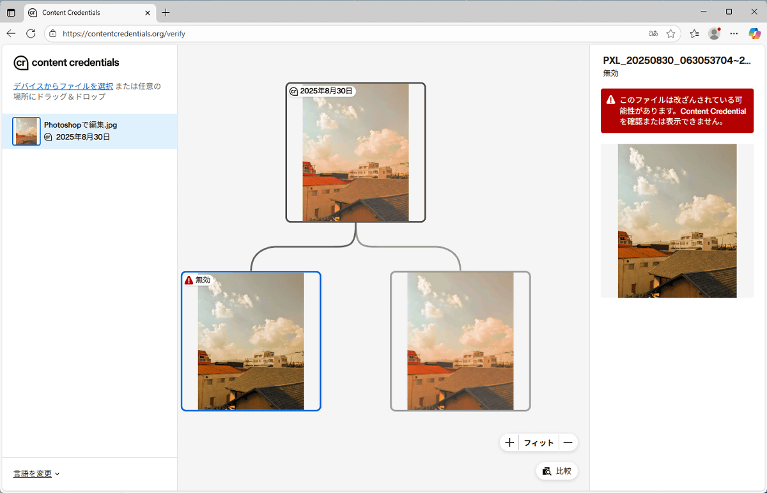Image resolution: width=767 pixels, height=493 pixels.
Task: Open the Edge settings and more menu
Action: pyautogui.click(x=734, y=33)
